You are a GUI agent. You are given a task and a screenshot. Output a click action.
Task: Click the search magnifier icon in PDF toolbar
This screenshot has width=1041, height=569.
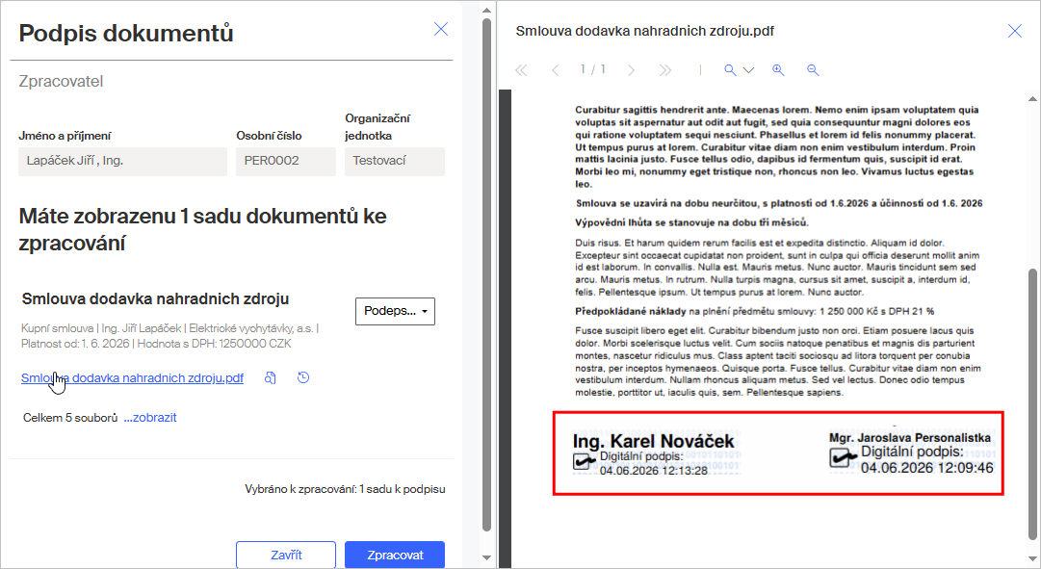(x=730, y=70)
